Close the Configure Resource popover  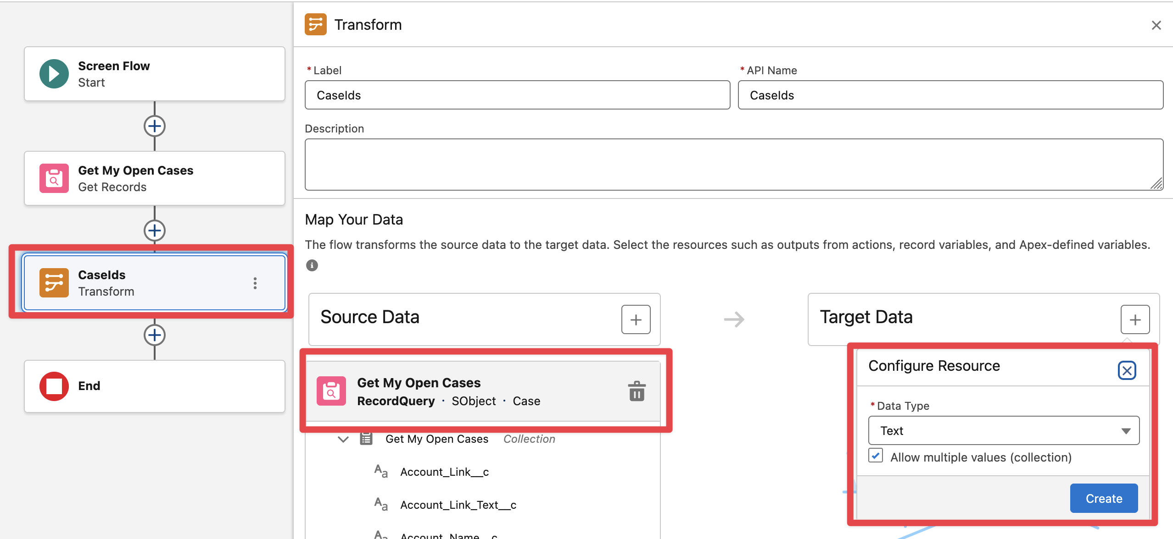tap(1126, 370)
